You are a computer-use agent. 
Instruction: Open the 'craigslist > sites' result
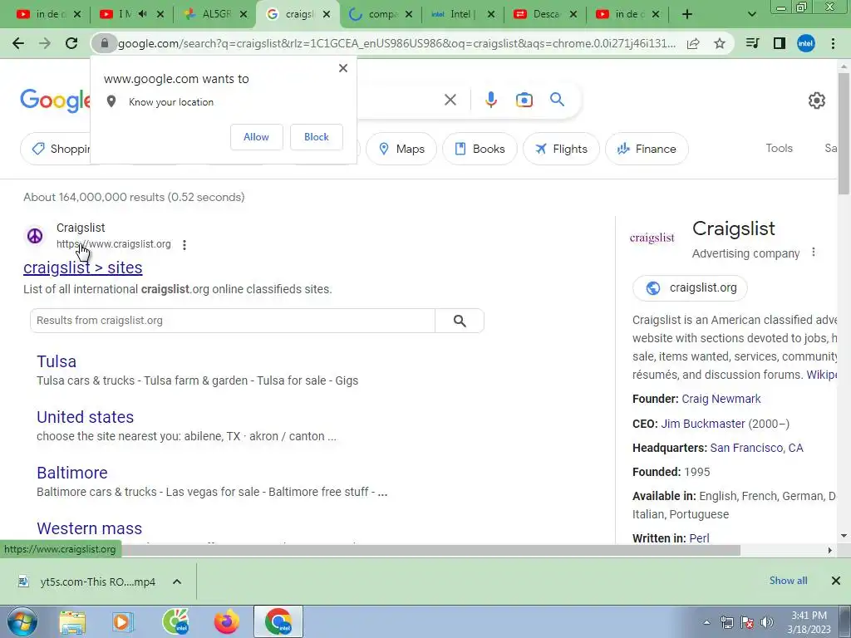tap(83, 267)
